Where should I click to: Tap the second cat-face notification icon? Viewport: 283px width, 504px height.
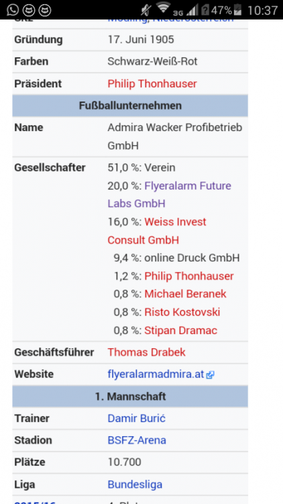click(x=29, y=10)
